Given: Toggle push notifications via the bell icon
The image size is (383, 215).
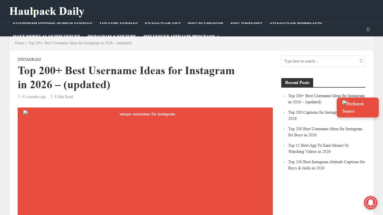Looking at the screenshot, I should click(370, 203).
